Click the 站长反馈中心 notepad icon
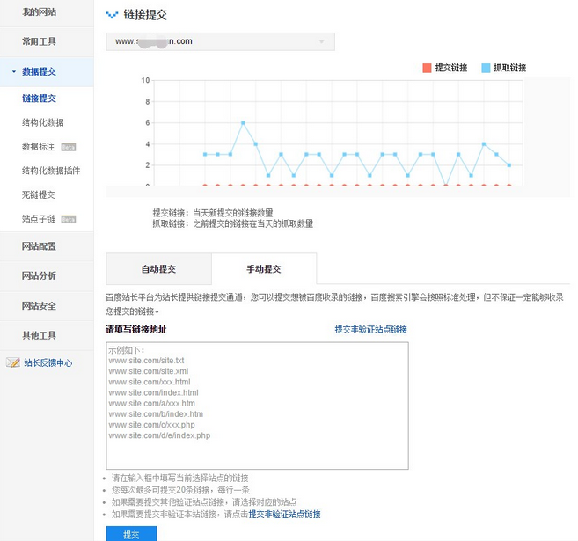This screenshot has height=541, width=578. click(12, 362)
